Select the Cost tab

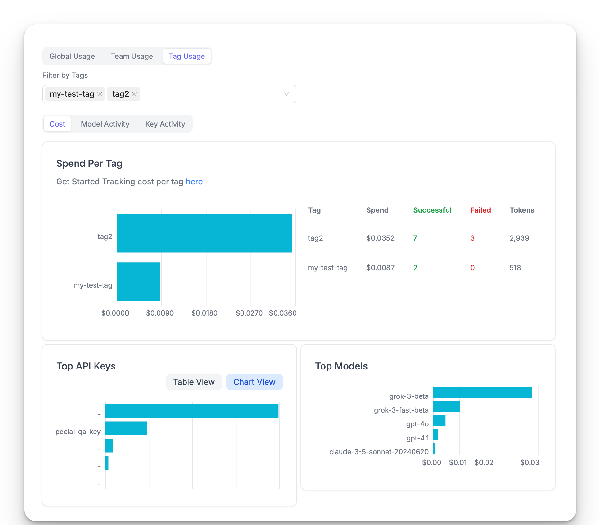pyautogui.click(x=57, y=124)
